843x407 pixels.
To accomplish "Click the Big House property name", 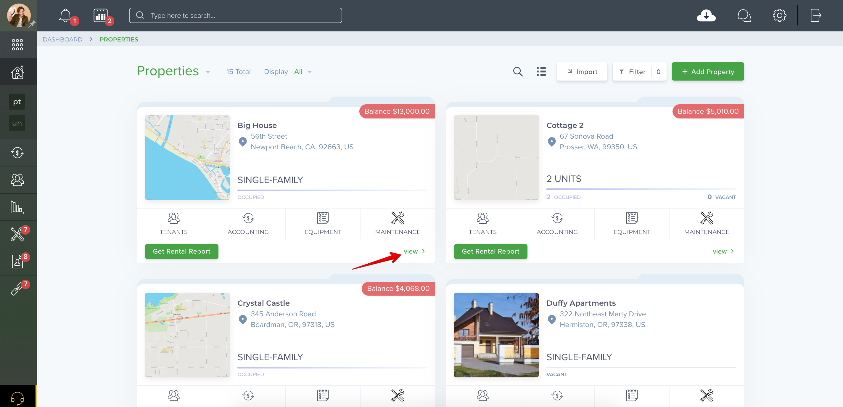I will [x=257, y=125].
